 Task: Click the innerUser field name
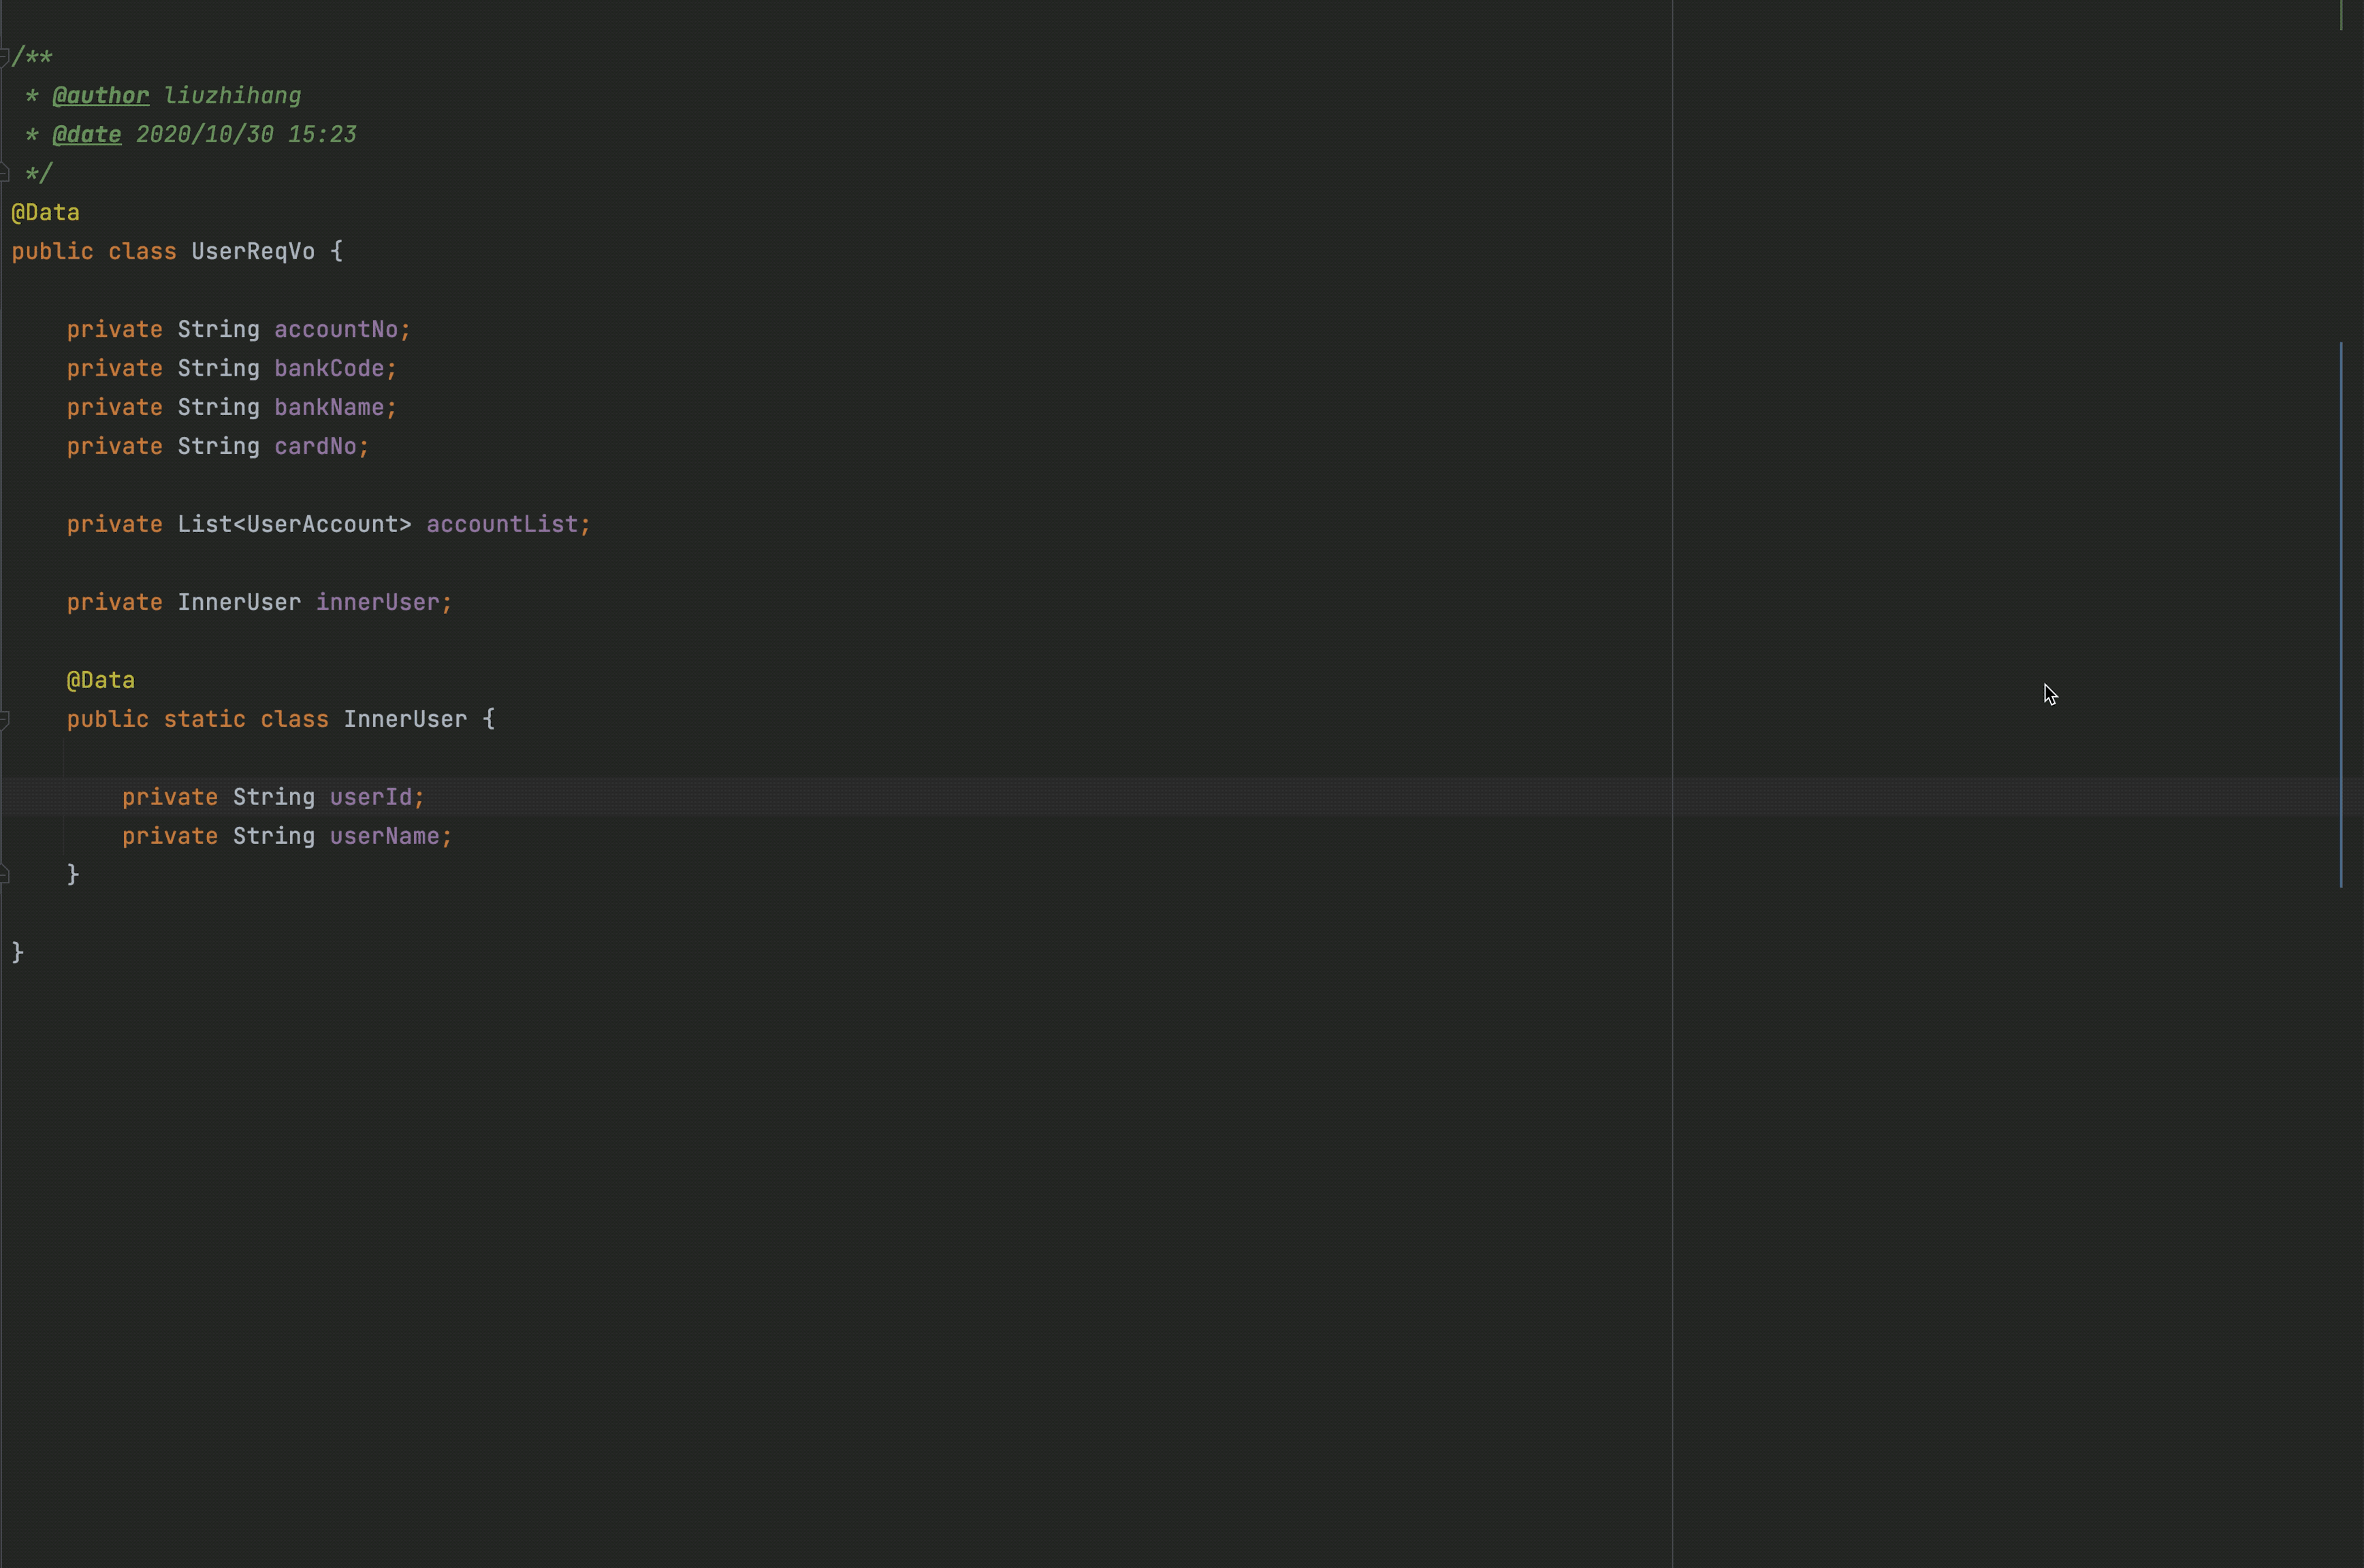coord(377,603)
